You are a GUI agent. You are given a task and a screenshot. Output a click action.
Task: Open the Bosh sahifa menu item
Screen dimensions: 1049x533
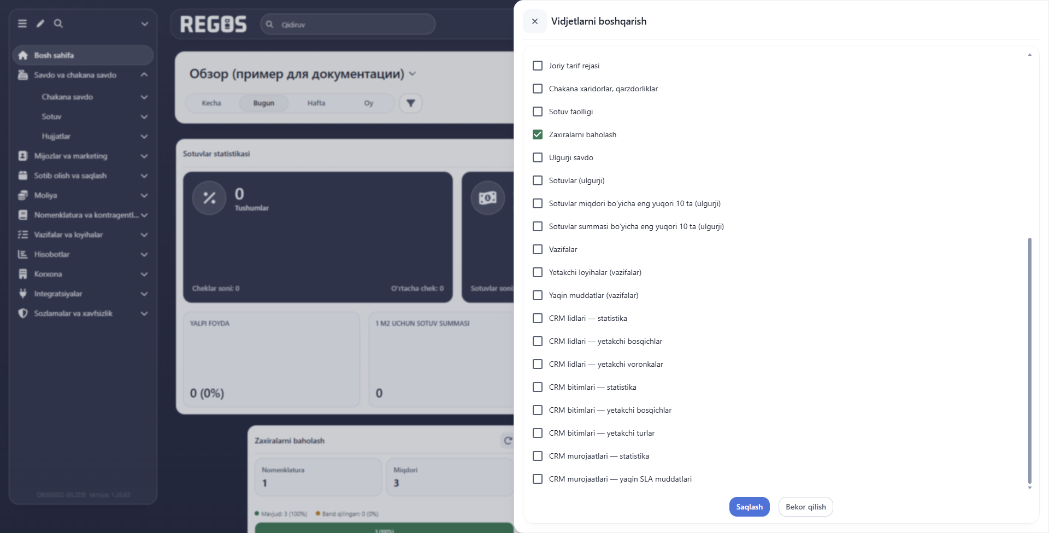click(83, 55)
